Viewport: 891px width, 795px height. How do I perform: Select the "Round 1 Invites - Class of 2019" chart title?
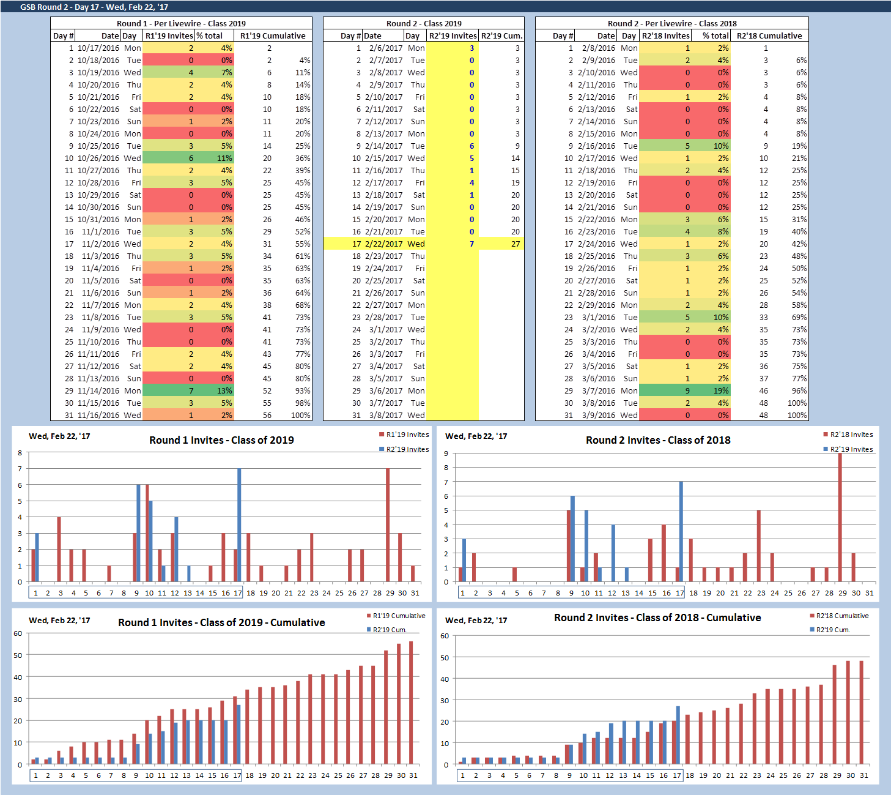(221, 440)
